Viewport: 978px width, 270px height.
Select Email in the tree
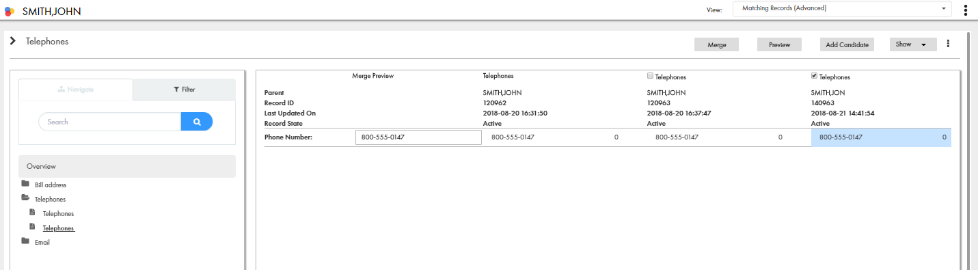click(42, 242)
